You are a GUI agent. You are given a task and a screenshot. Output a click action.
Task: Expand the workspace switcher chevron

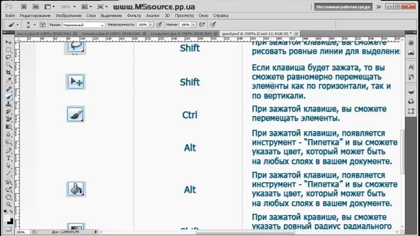(379, 7)
